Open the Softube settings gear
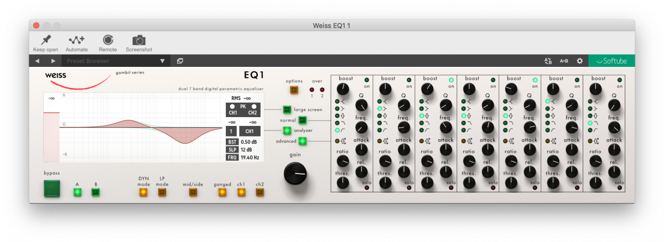The width and height of the screenshot is (664, 242). 580,61
